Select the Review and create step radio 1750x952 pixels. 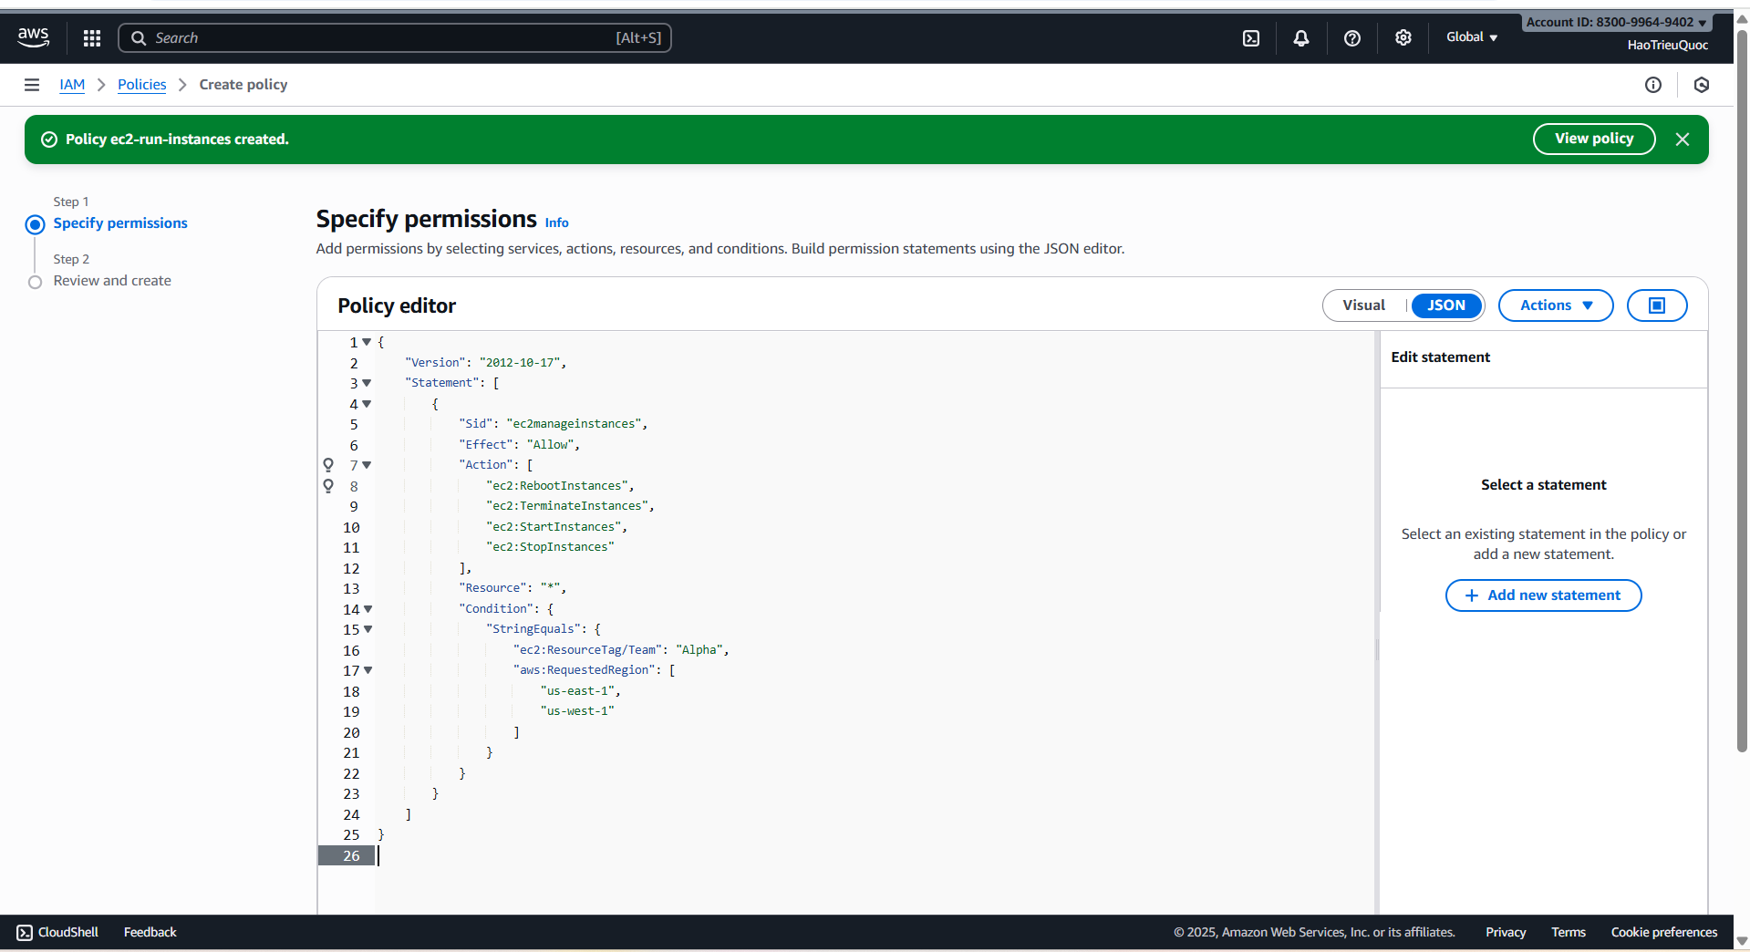point(35,282)
